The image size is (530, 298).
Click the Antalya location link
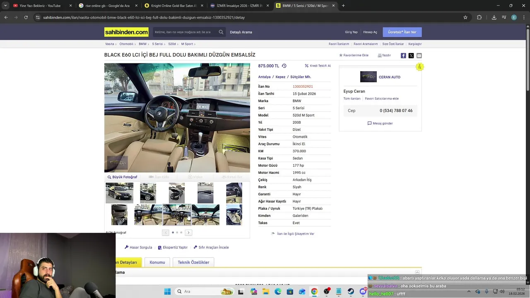[x=264, y=77]
